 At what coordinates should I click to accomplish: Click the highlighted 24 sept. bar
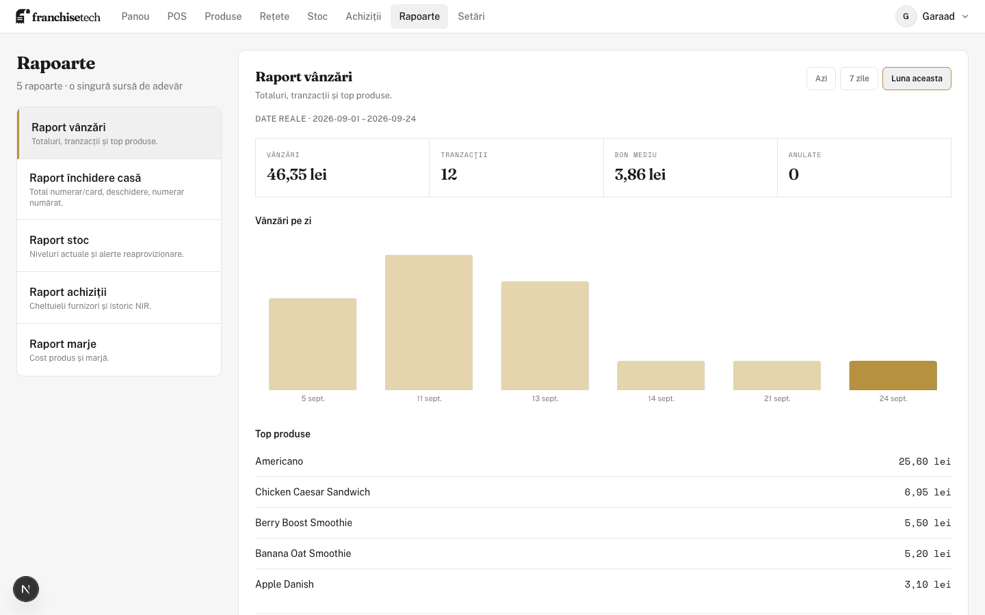click(893, 375)
